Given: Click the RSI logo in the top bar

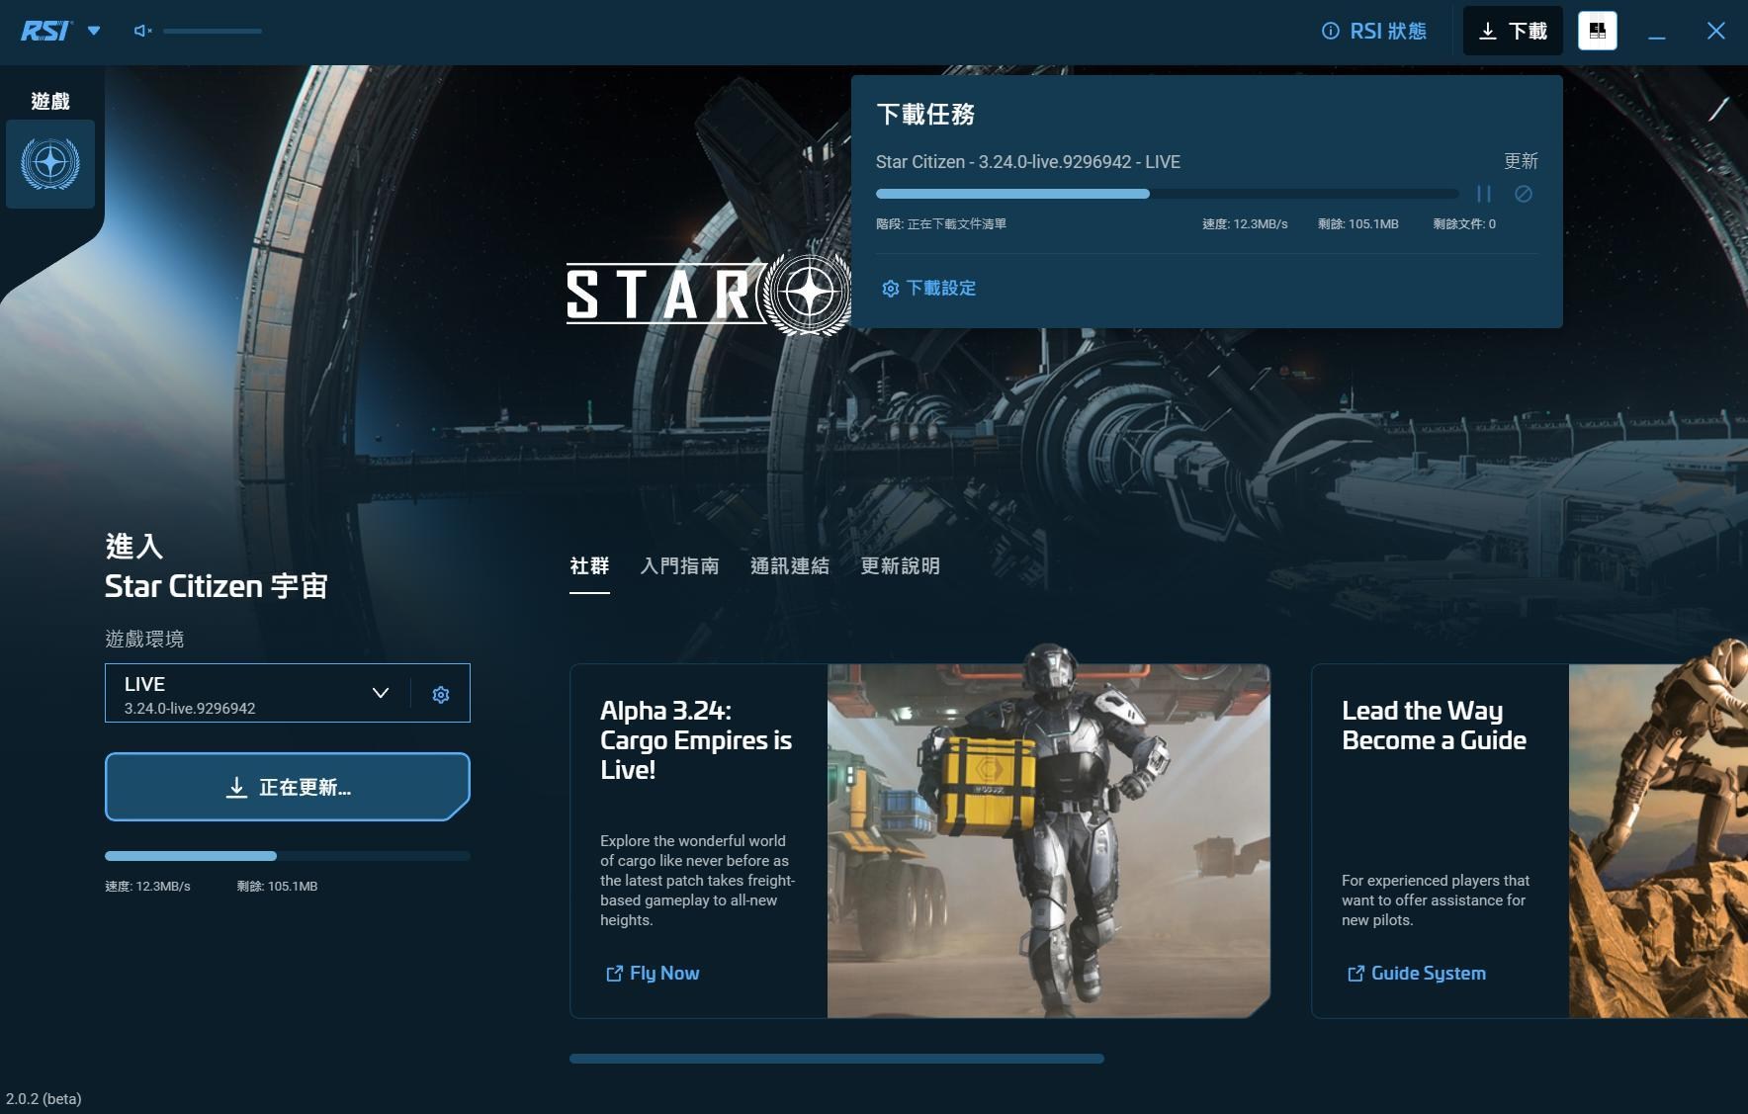Looking at the screenshot, I should pos(44,30).
